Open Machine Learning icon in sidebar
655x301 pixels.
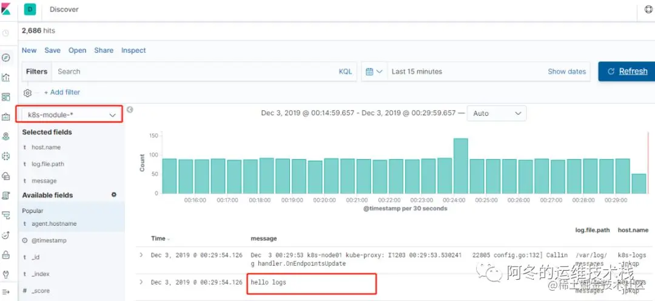(x=6, y=156)
